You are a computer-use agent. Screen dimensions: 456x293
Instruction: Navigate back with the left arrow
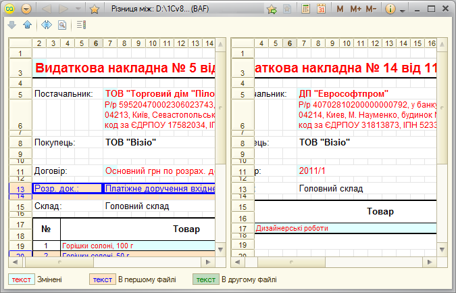point(47,9)
